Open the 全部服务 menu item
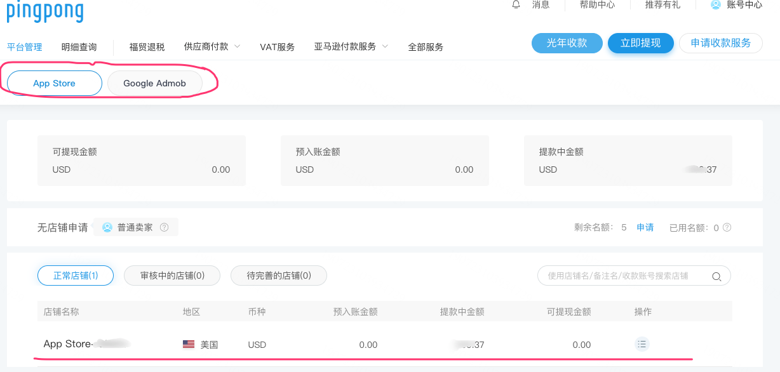This screenshot has height=372, width=780. tap(426, 47)
